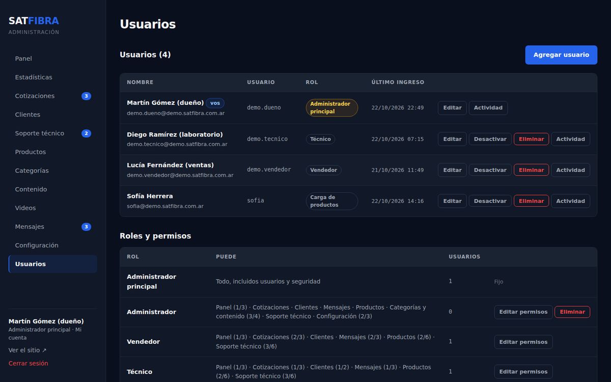Open Soporte técnico in the sidebar
This screenshot has width=611, height=382.
52,133
